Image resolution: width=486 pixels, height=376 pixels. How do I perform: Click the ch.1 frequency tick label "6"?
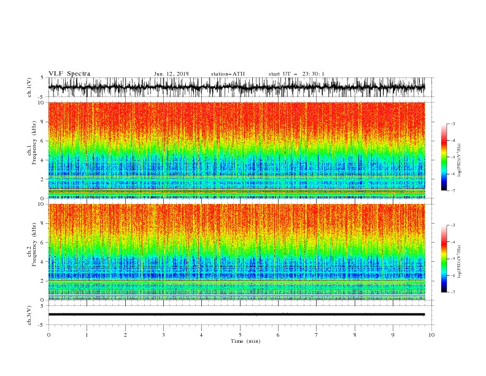[x=43, y=141]
